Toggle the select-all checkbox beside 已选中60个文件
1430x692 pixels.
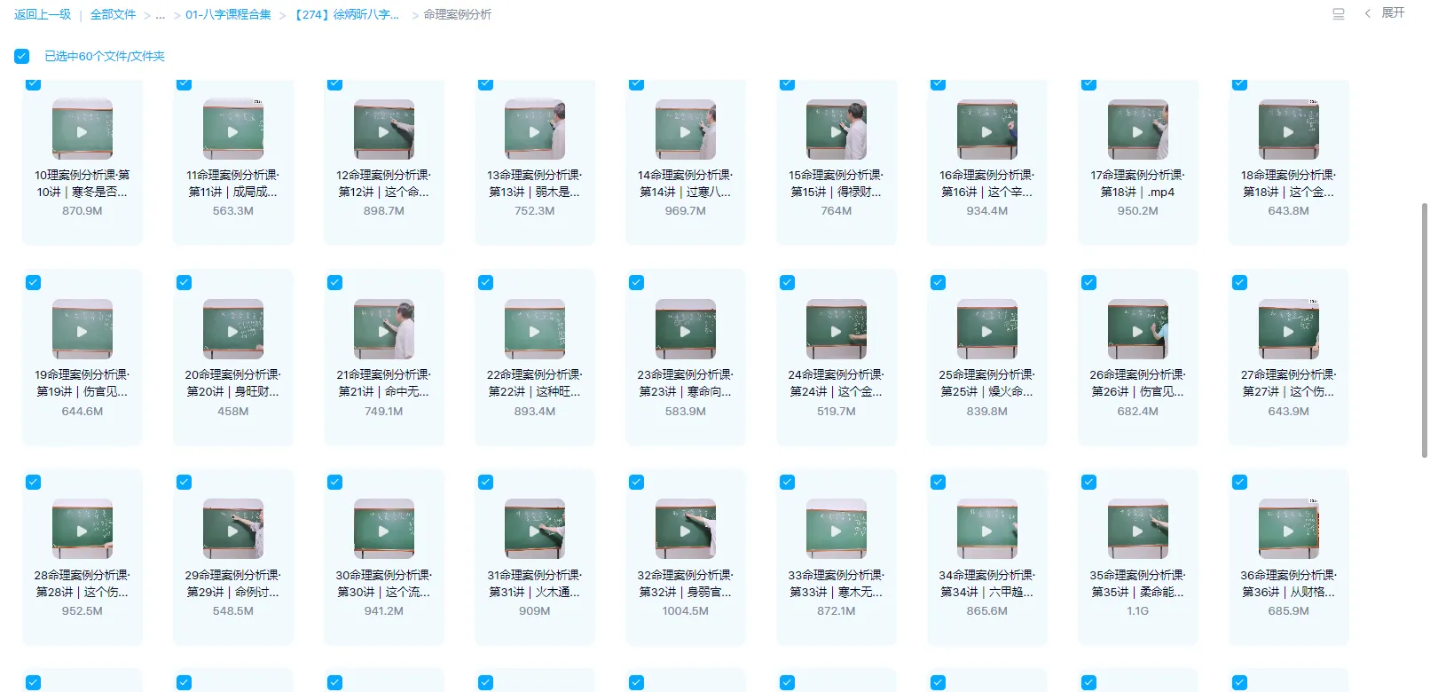click(x=22, y=56)
